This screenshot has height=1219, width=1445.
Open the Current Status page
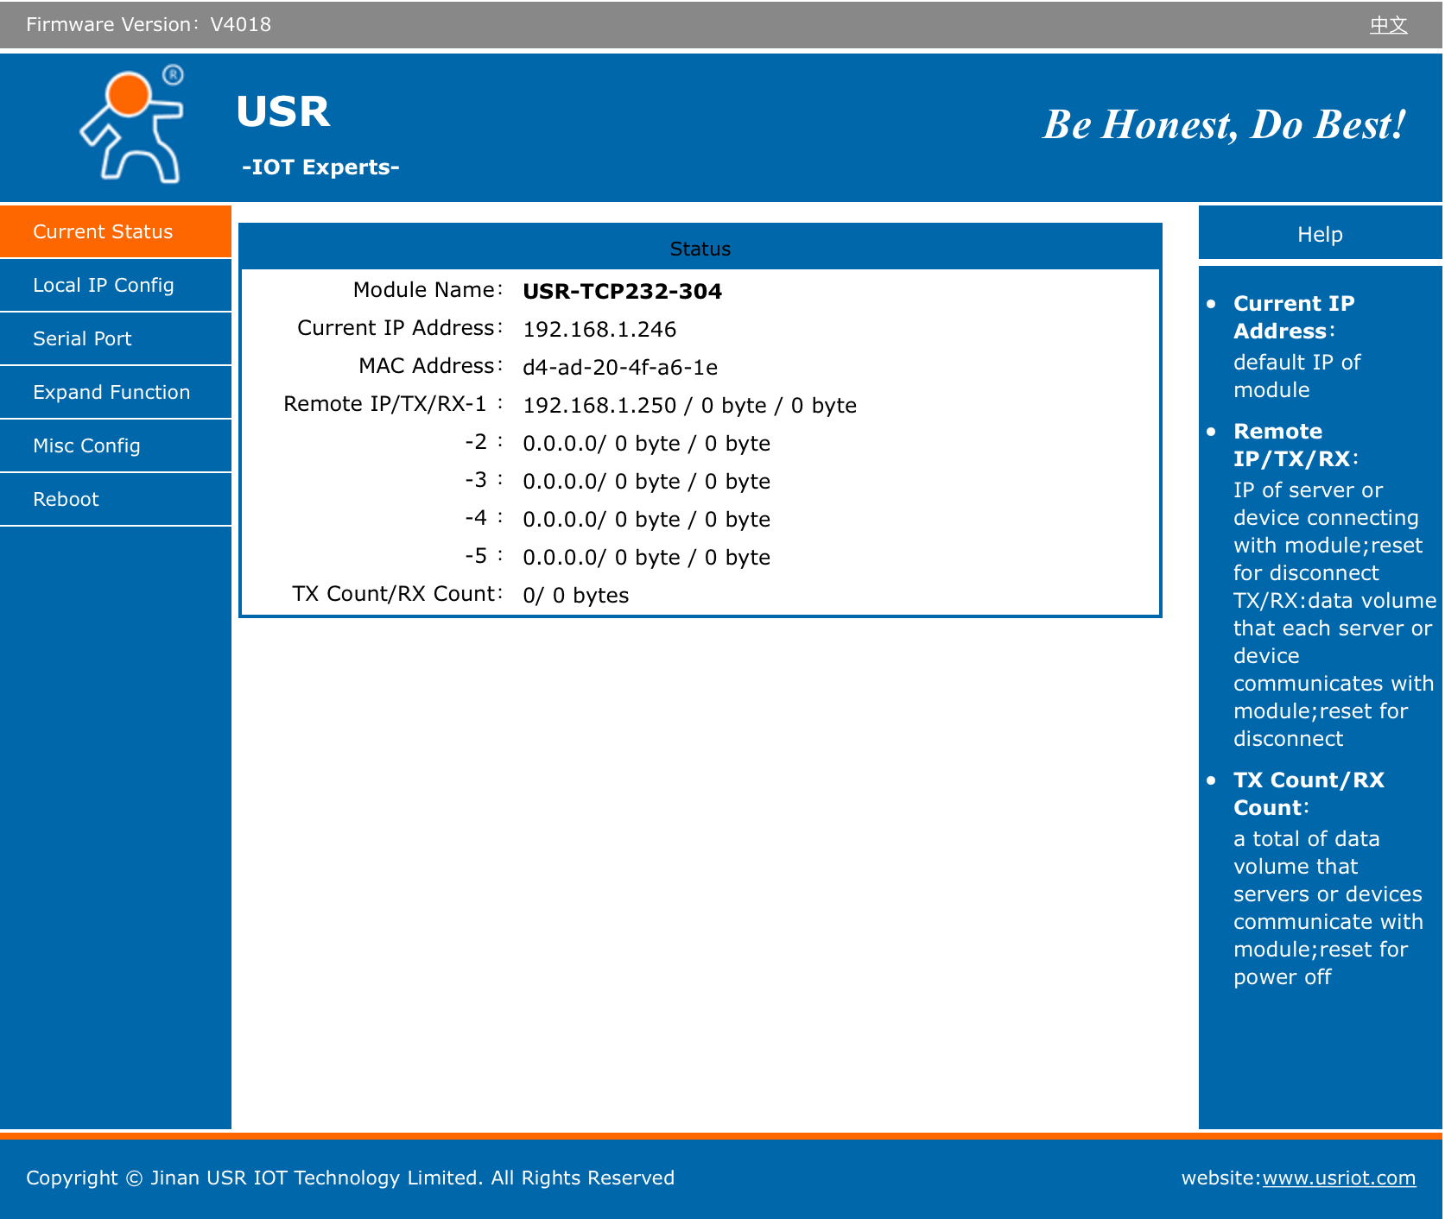[x=116, y=231]
